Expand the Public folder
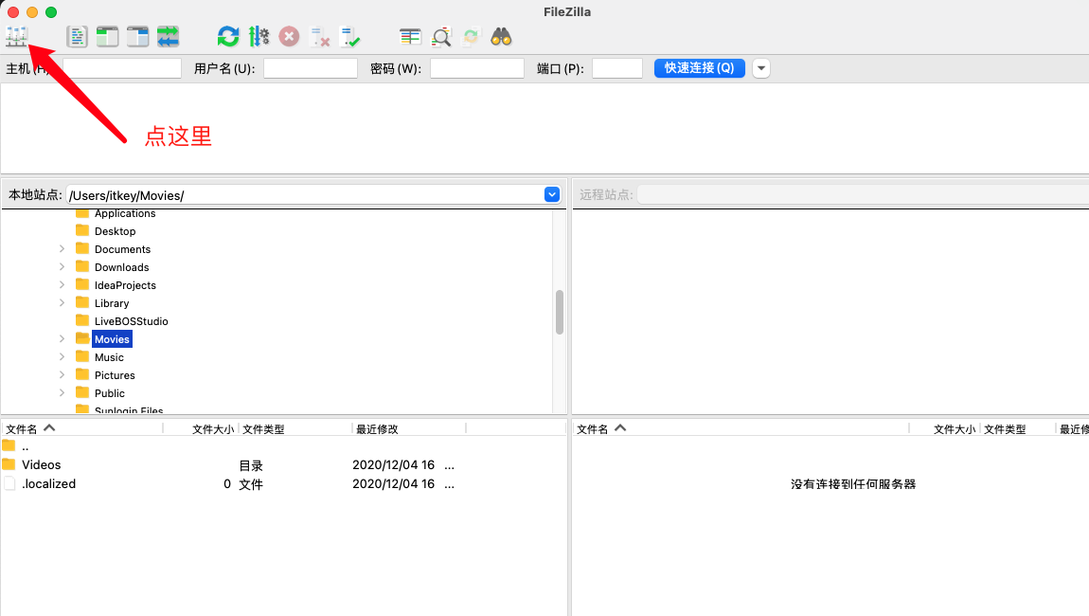 click(62, 393)
